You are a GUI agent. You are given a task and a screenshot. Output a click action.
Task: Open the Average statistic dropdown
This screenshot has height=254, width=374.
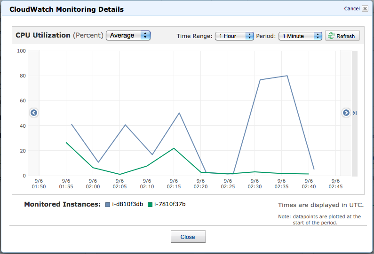coord(128,36)
